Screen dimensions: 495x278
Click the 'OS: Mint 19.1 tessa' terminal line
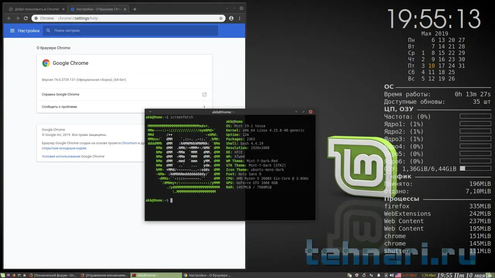(x=246, y=126)
